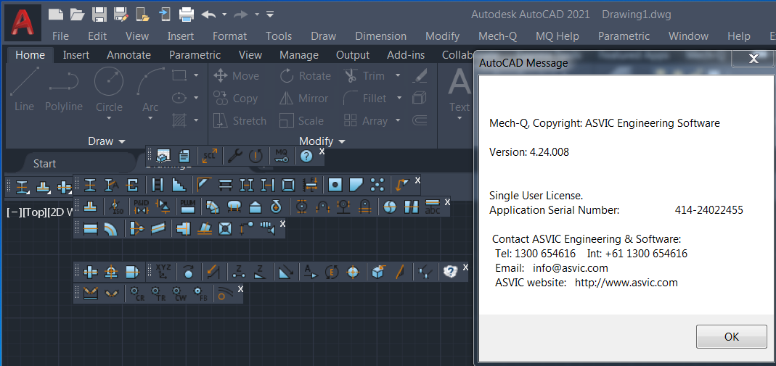Click the PLUM plumbing icon

(x=187, y=207)
